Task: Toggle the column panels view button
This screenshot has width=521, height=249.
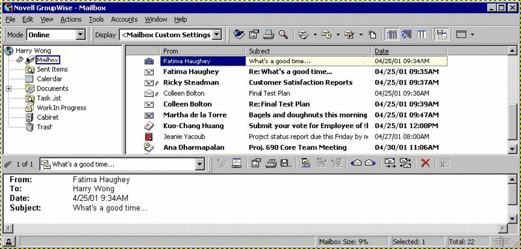Action: coord(421,34)
